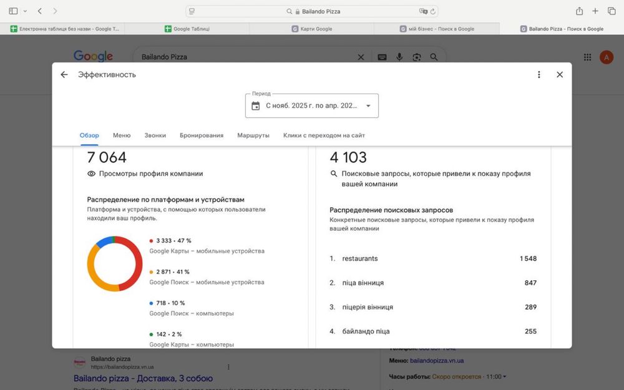
Task: Click the Google search magnifier button
Action: click(434, 57)
